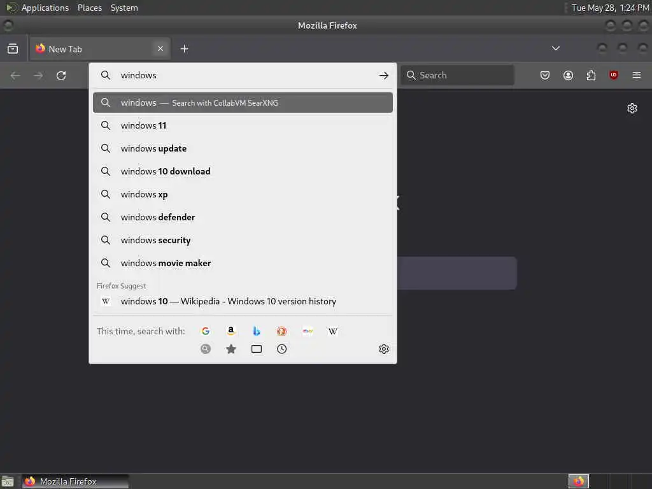The width and height of the screenshot is (652, 489).
Task: Click the go arrow in the address bar
Action: [384, 75]
